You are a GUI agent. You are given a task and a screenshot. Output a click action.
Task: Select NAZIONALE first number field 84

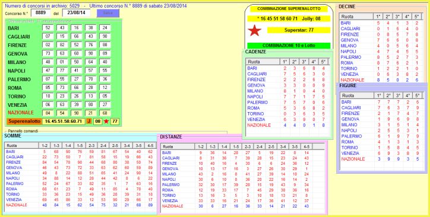(48, 113)
